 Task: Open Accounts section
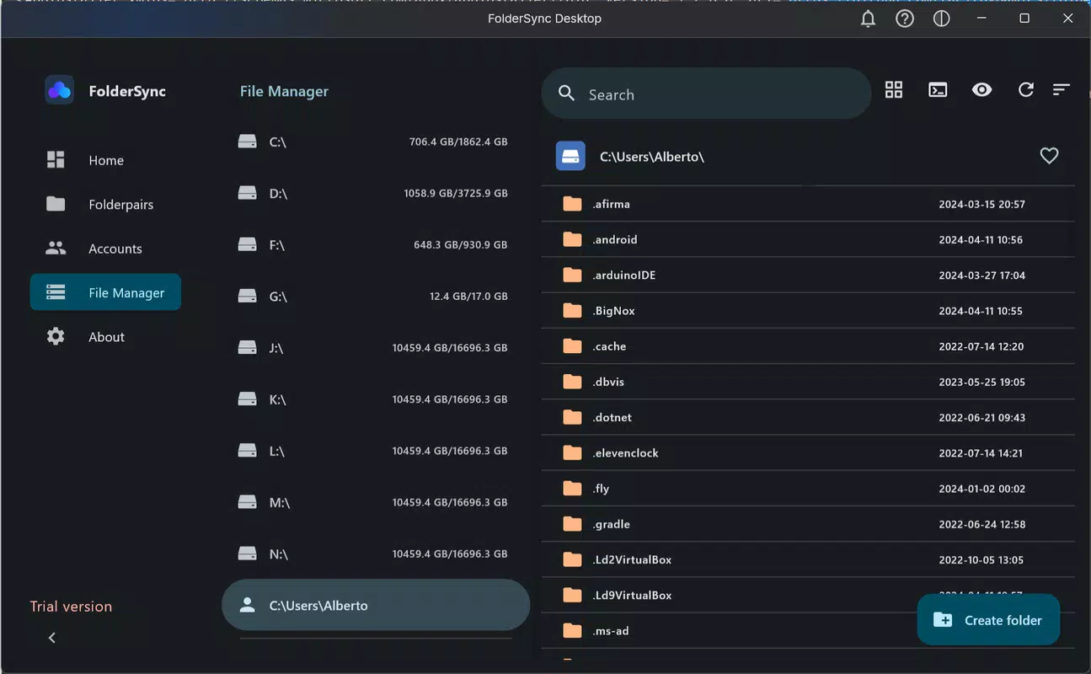click(105, 249)
